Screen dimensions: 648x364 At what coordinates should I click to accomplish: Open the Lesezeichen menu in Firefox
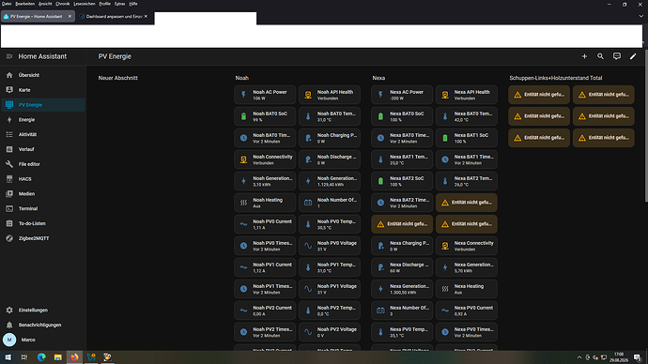tap(85, 4)
